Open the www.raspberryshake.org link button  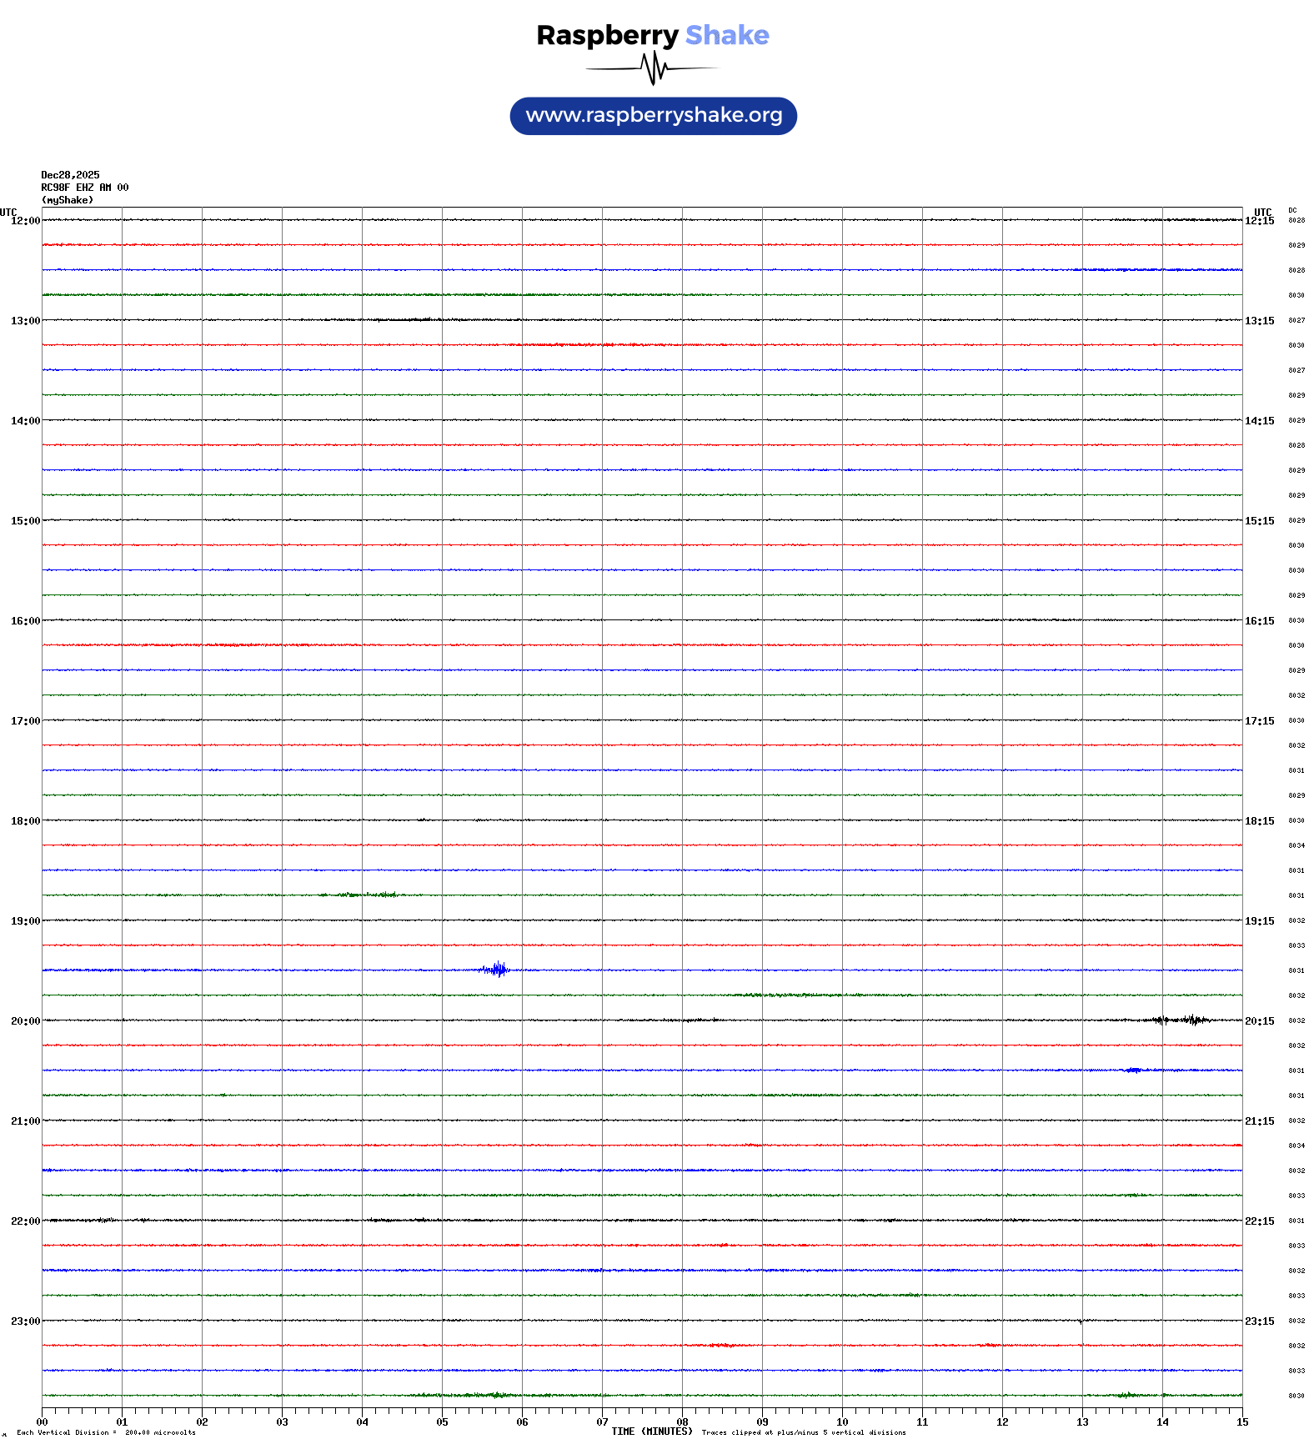(653, 116)
